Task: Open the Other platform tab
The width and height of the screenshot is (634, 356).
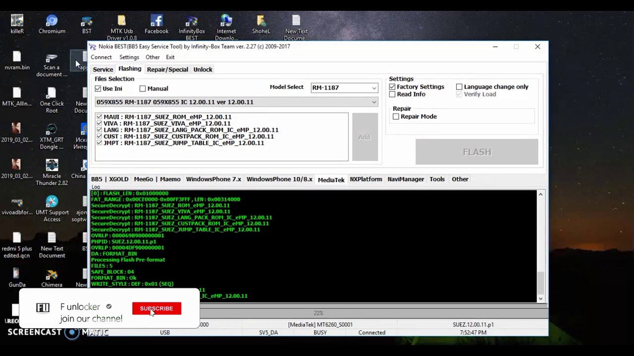Action: coord(460,179)
